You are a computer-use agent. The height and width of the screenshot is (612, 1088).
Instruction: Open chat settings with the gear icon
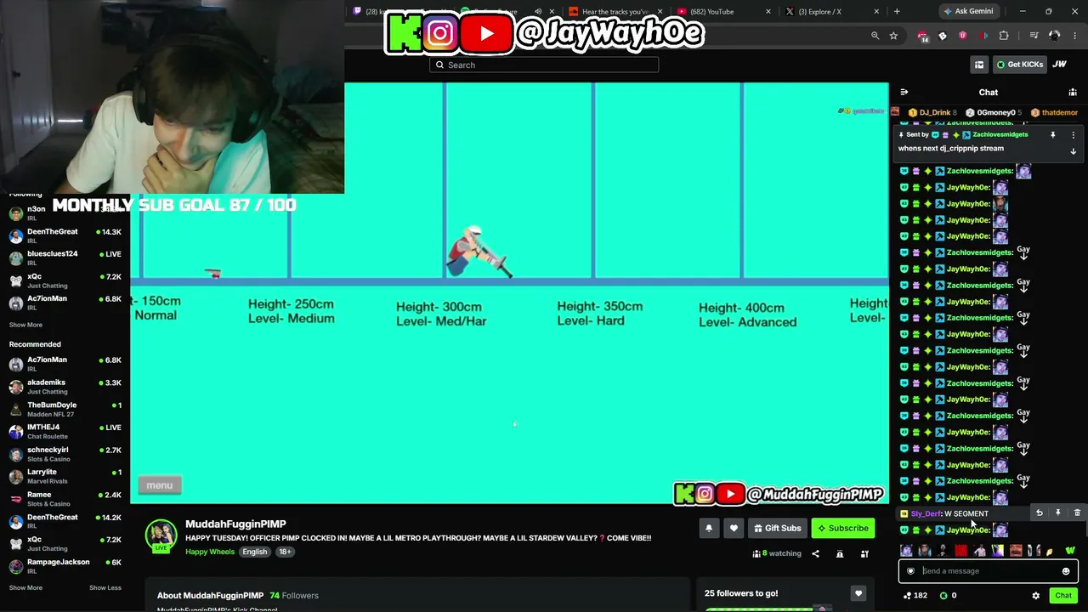(x=1035, y=596)
